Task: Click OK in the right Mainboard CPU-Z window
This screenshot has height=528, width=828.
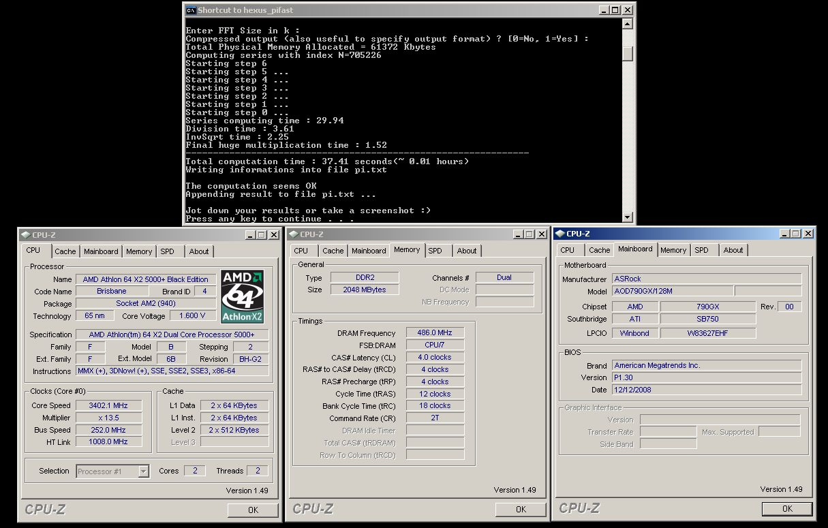Action: 787,508
